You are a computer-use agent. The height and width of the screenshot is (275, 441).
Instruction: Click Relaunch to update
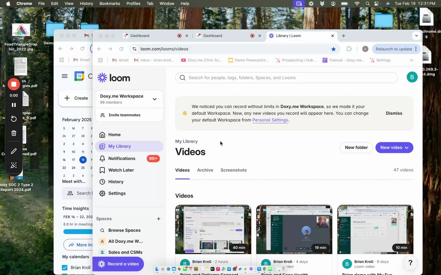[x=394, y=49]
